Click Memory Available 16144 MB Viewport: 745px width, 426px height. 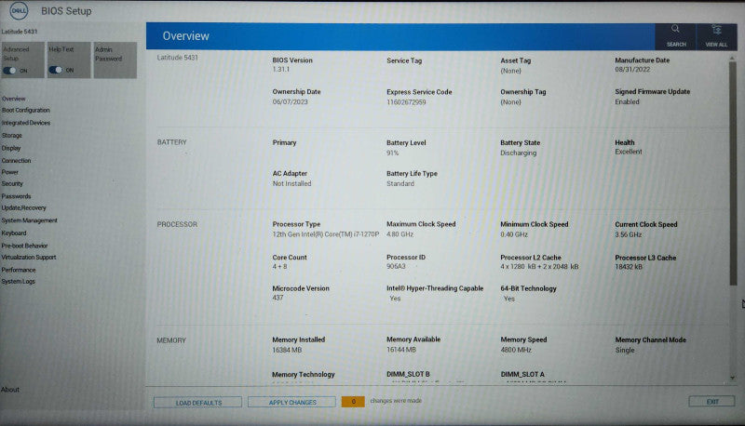(x=401, y=350)
